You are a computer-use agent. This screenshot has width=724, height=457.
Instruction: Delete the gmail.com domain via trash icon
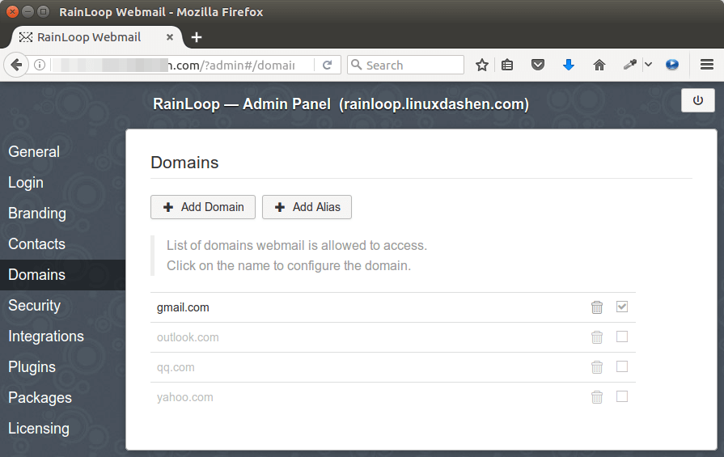(x=597, y=307)
